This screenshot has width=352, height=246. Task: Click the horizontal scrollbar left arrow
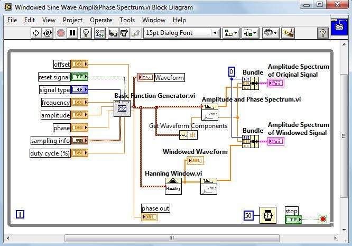[8, 238]
